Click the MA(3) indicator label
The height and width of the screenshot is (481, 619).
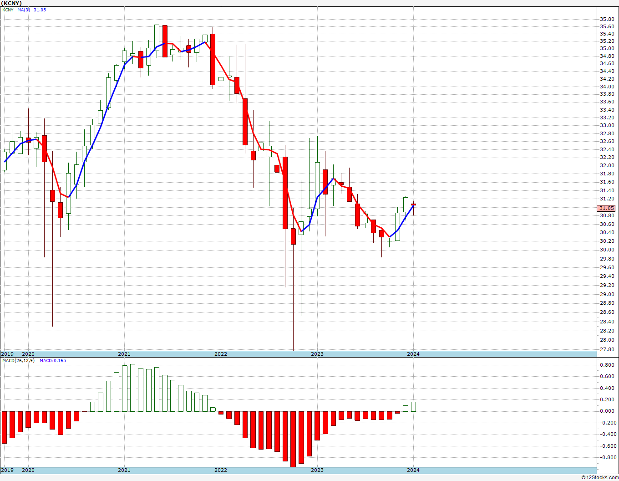click(x=24, y=10)
